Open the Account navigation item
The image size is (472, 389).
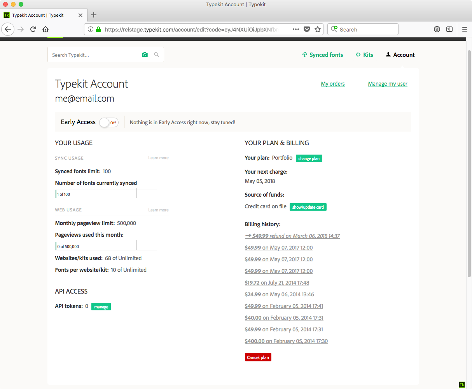(x=400, y=55)
